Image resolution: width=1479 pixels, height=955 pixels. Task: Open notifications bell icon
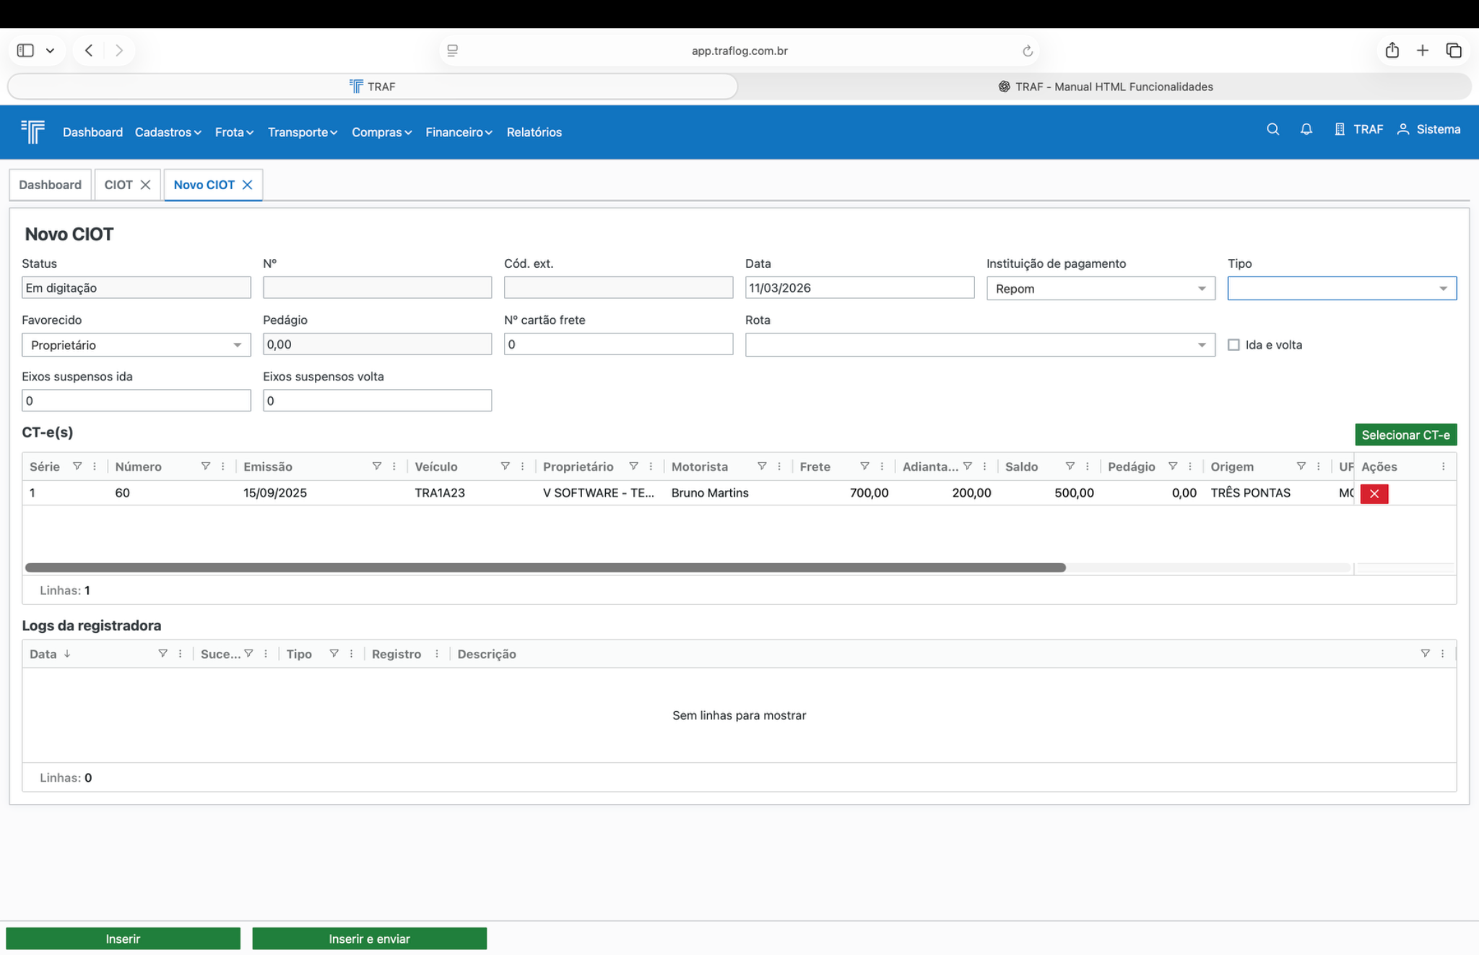1306,129
